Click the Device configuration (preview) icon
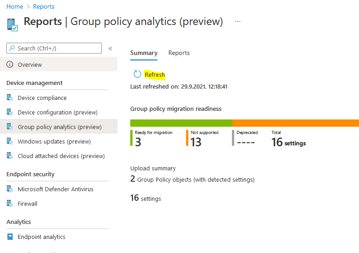The image size is (359, 253). pos(10,112)
